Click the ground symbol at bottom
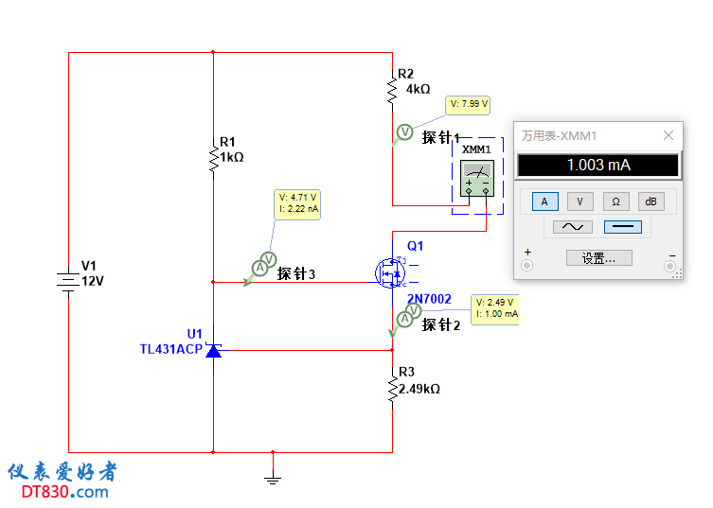713x508 pixels. point(273,478)
